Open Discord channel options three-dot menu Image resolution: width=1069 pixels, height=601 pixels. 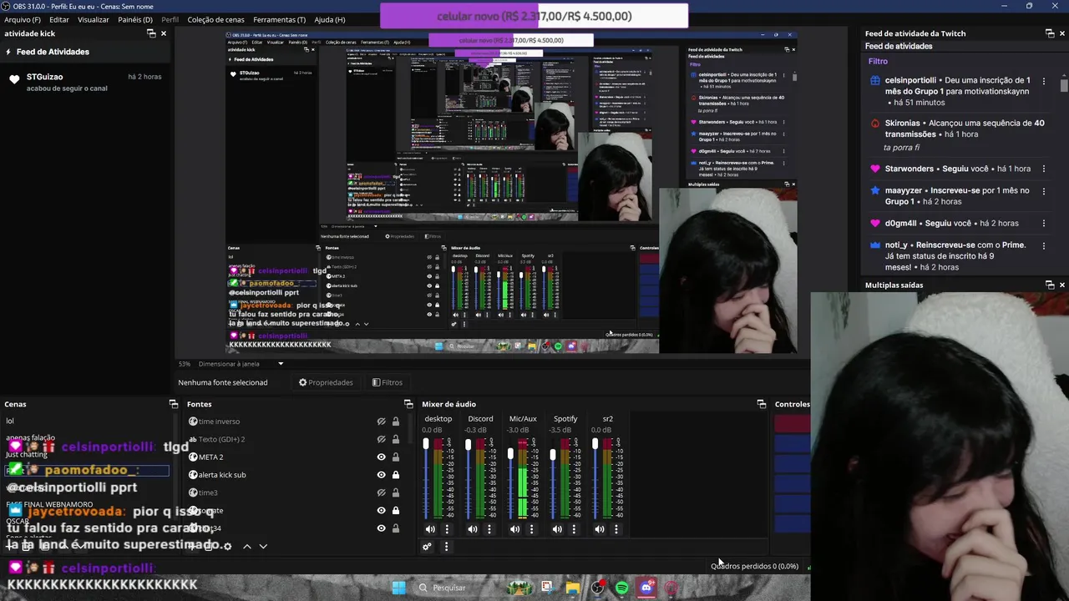click(489, 529)
